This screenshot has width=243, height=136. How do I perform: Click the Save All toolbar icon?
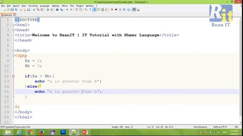point(16,10)
